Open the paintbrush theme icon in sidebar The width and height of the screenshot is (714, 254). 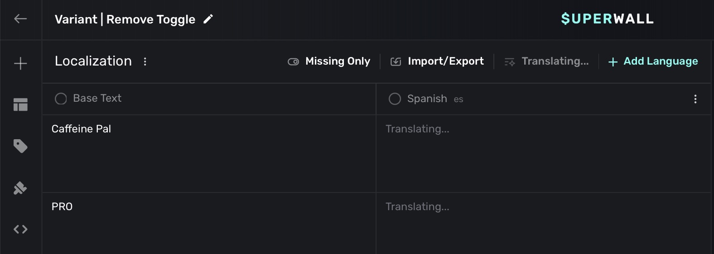(x=20, y=188)
